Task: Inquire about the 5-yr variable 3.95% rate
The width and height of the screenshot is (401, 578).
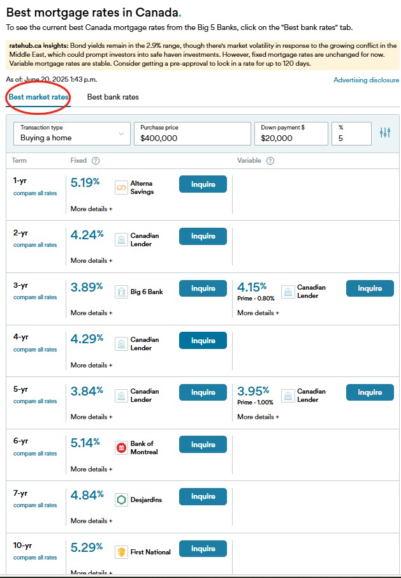Action: click(x=370, y=392)
